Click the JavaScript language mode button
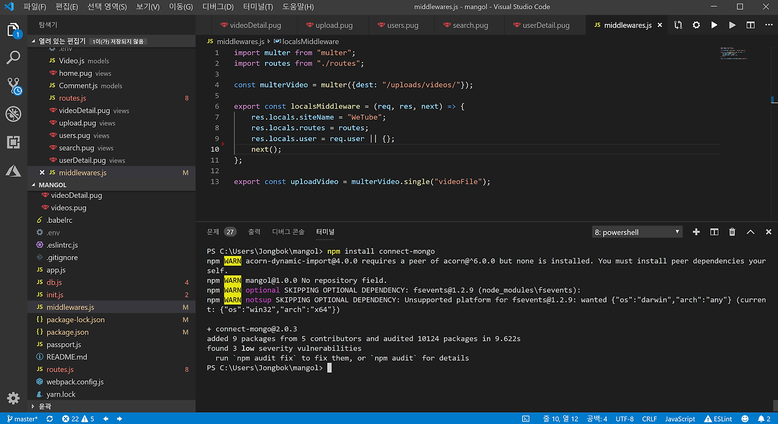Viewport: 778px width, 424px height. tap(680, 419)
